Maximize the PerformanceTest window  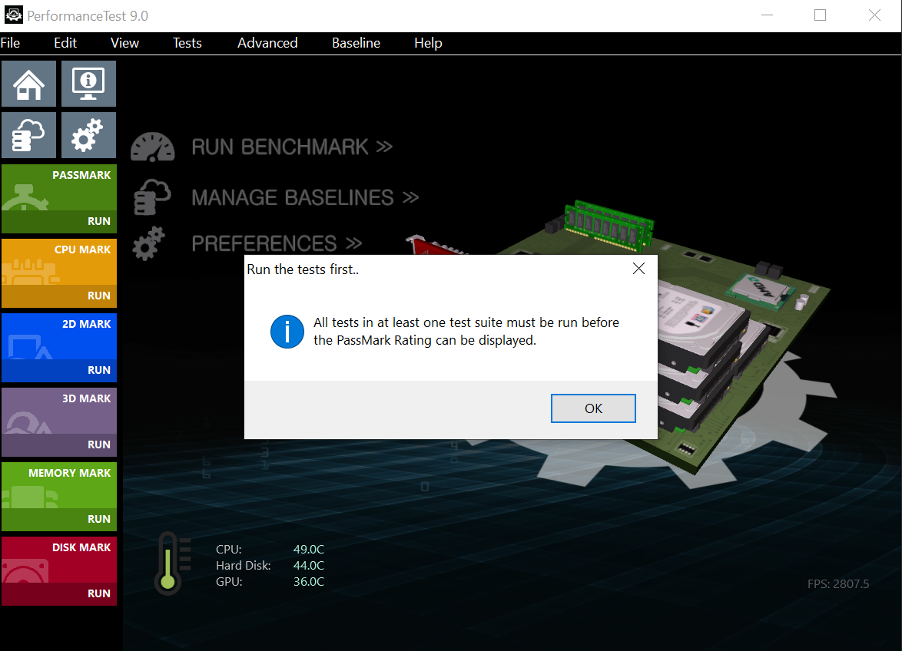[x=821, y=15]
